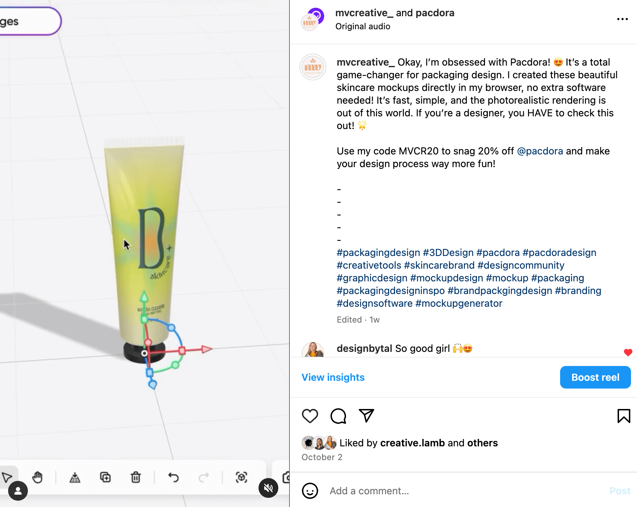Click the redo arrow icon

(204, 477)
